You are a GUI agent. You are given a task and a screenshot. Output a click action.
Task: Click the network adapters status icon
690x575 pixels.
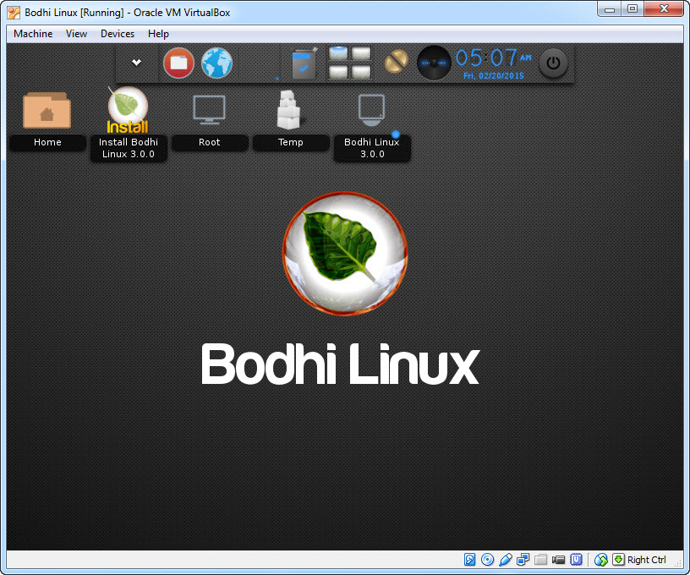[523, 559]
